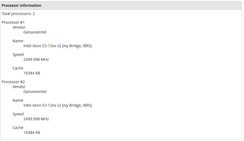Click Processor #1 2499.998 MHz speed value
This screenshot has height=141, width=244.
tap(36, 59)
